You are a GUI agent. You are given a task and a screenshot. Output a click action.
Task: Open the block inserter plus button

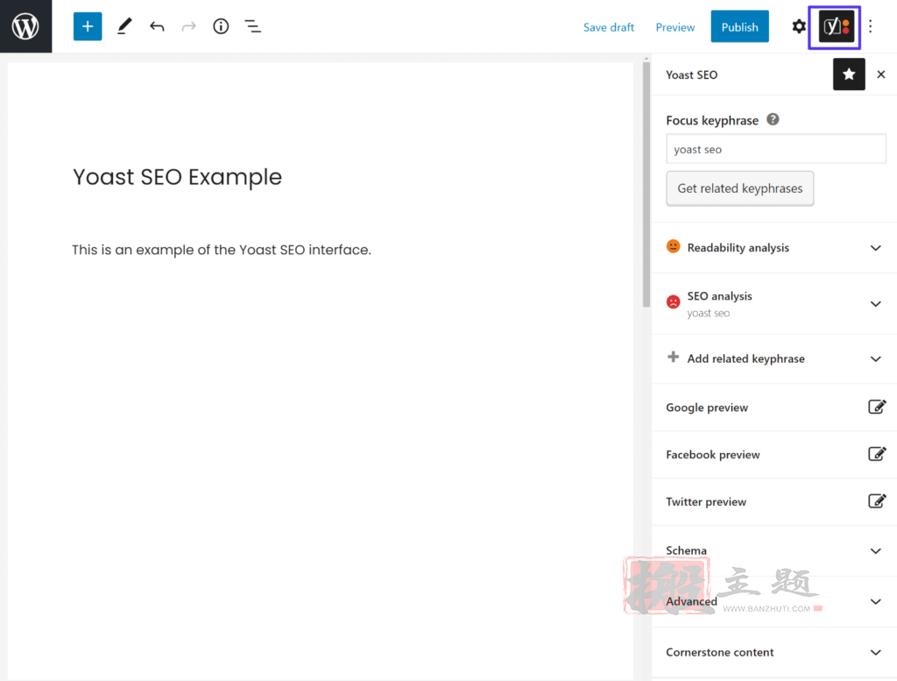tap(88, 26)
